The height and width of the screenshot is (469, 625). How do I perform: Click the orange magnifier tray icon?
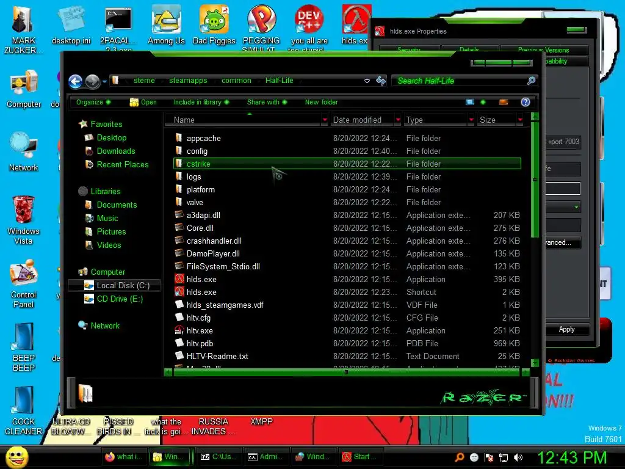click(460, 457)
